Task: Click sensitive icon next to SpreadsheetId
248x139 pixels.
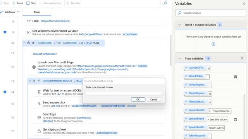Action: (x=235, y=119)
